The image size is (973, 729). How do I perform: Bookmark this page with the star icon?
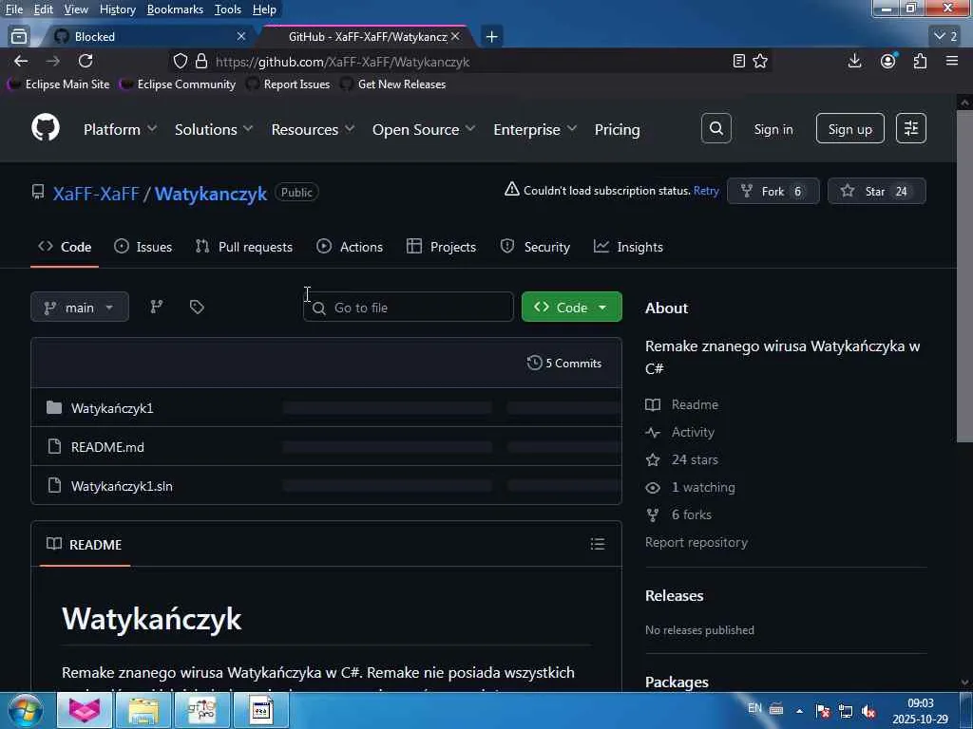[x=760, y=61]
